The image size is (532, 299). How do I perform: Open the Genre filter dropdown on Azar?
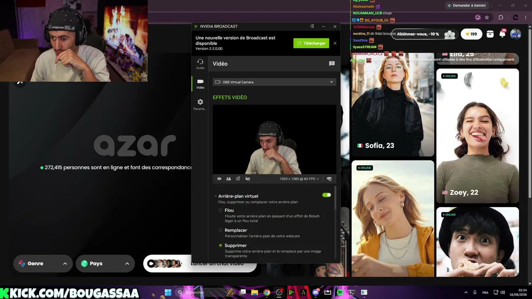pyautogui.click(x=43, y=263)
